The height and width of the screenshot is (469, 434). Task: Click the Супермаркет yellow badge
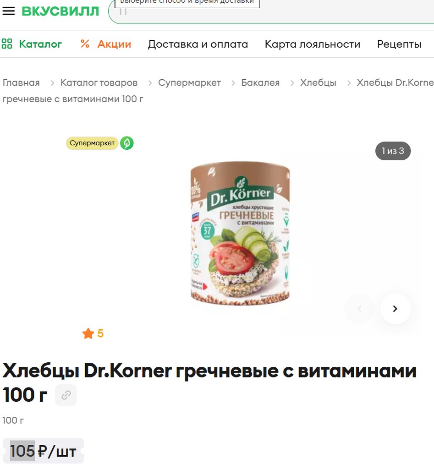(92, 143)
